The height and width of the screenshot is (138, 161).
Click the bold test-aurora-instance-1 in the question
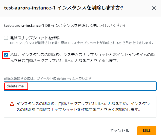pyautogui.click(x=24, y=25)
